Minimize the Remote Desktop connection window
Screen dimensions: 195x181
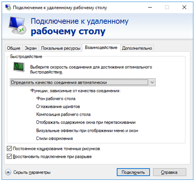pos(150,7)
